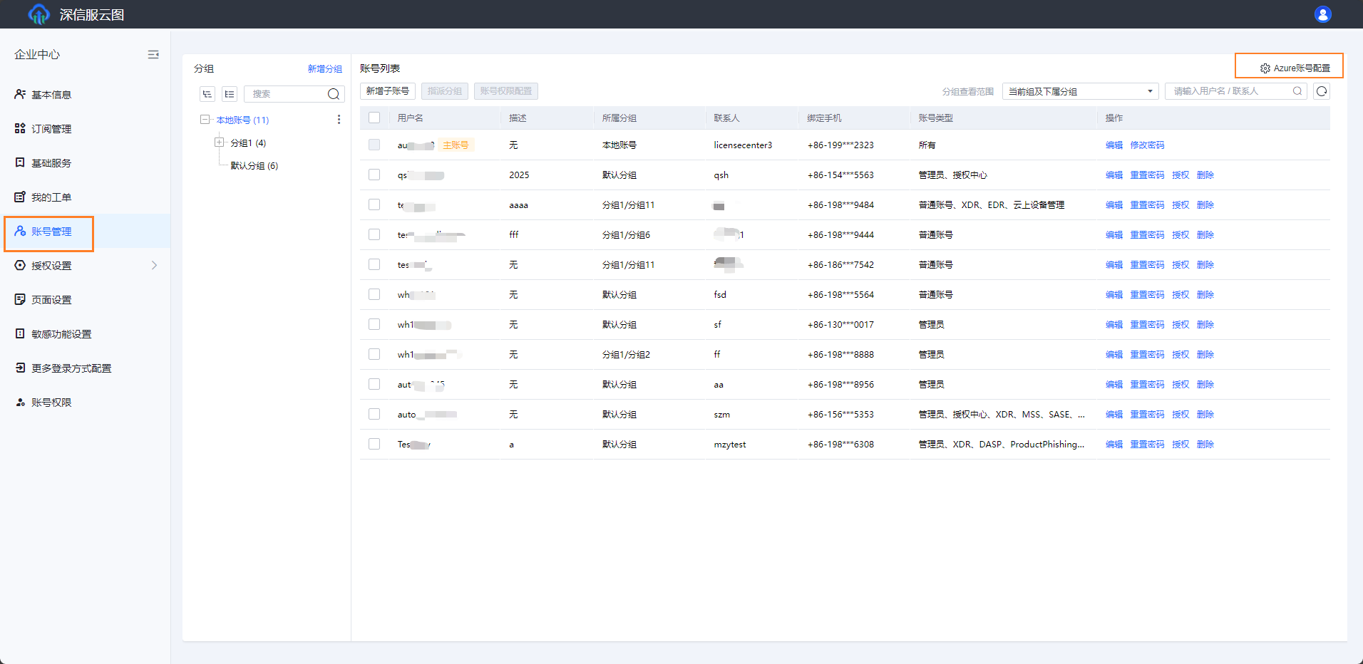Click the 新增子账号 button
This screenshot has width=1363, height=664.
click(388, 91)
